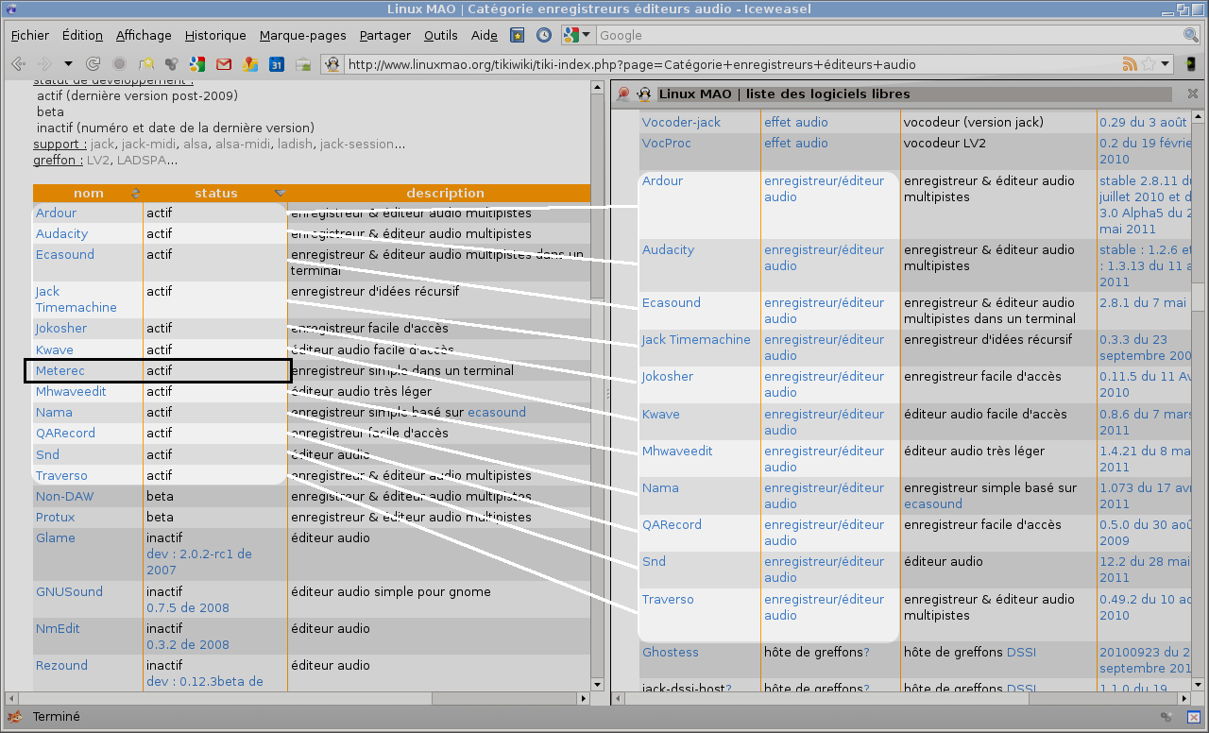Open the Google Calendar toolbar icon
1209x733 pixels.
277,64
